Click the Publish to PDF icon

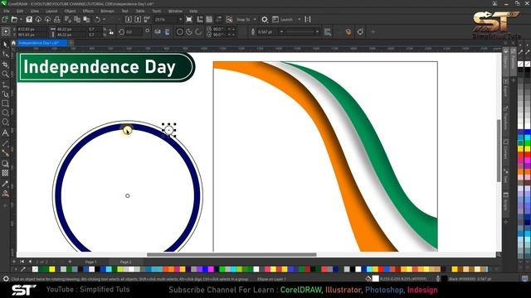click(x=147, y=20)
